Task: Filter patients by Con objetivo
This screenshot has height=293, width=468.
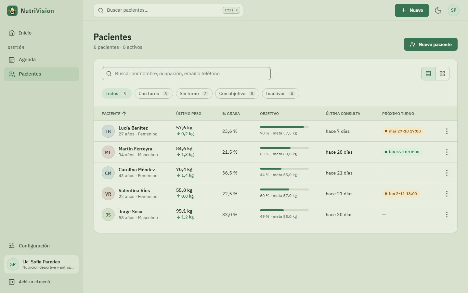Action: pyautogui.click(x=237, y=93)
